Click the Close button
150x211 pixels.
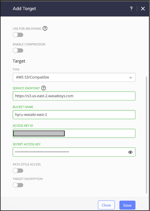[x=106, y=205]
